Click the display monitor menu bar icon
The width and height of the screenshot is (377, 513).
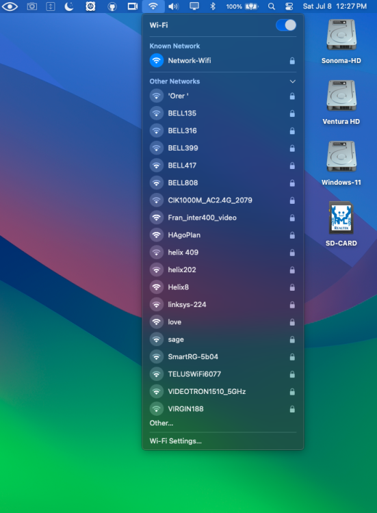(x=194, y=6)
